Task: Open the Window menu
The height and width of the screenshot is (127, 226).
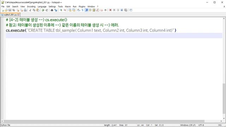Action: click(91, 7)
